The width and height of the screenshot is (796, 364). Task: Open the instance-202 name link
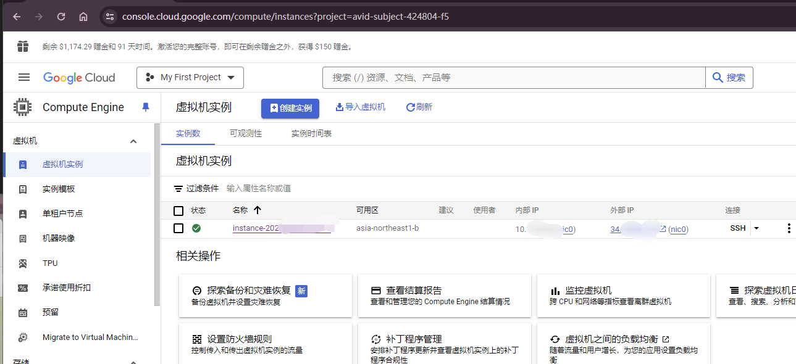282,228
